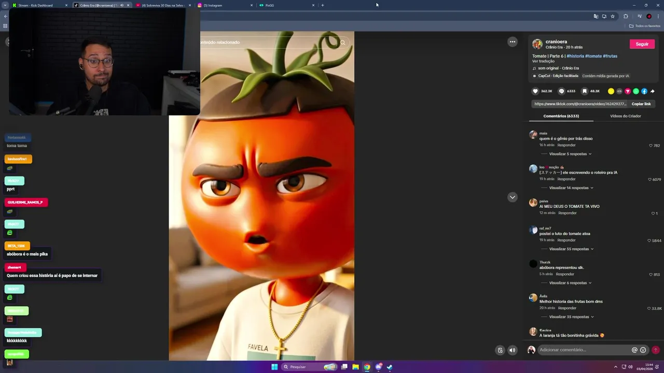Open Todos os favoritos bookmarks folder
Viewport: 664px width, 373px height.
pos(645,26)
